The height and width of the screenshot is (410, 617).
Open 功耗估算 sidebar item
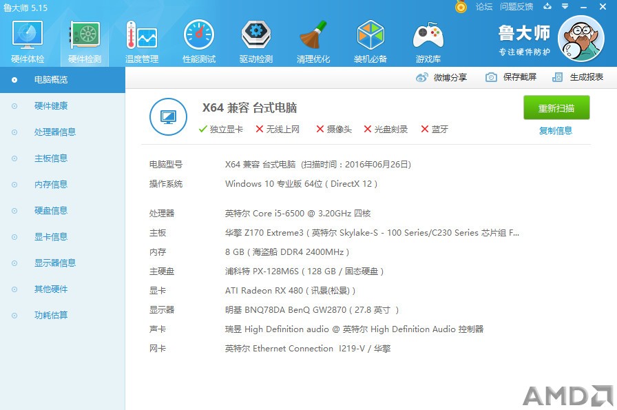point(63,315)
